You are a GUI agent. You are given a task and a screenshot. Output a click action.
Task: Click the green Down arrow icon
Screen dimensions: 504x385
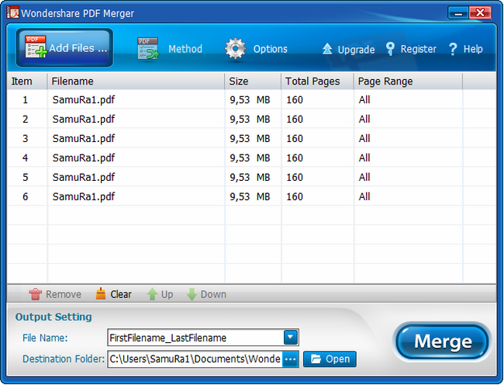[x=192, y=294]
